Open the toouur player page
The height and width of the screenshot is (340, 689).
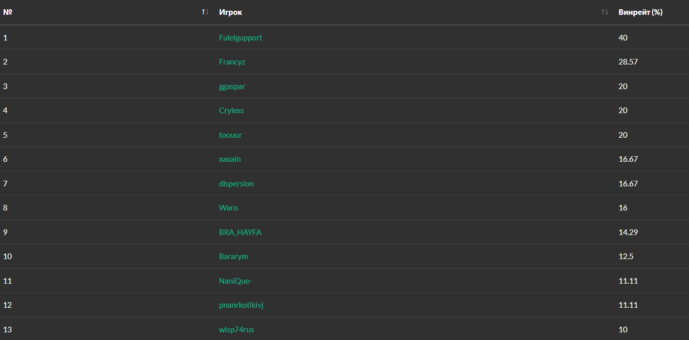click(x=230, y=135)
